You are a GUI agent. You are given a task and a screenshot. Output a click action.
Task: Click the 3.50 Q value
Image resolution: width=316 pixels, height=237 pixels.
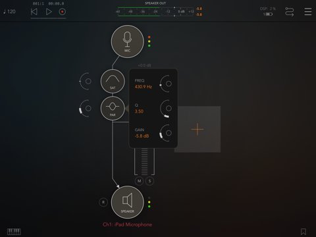139,111
